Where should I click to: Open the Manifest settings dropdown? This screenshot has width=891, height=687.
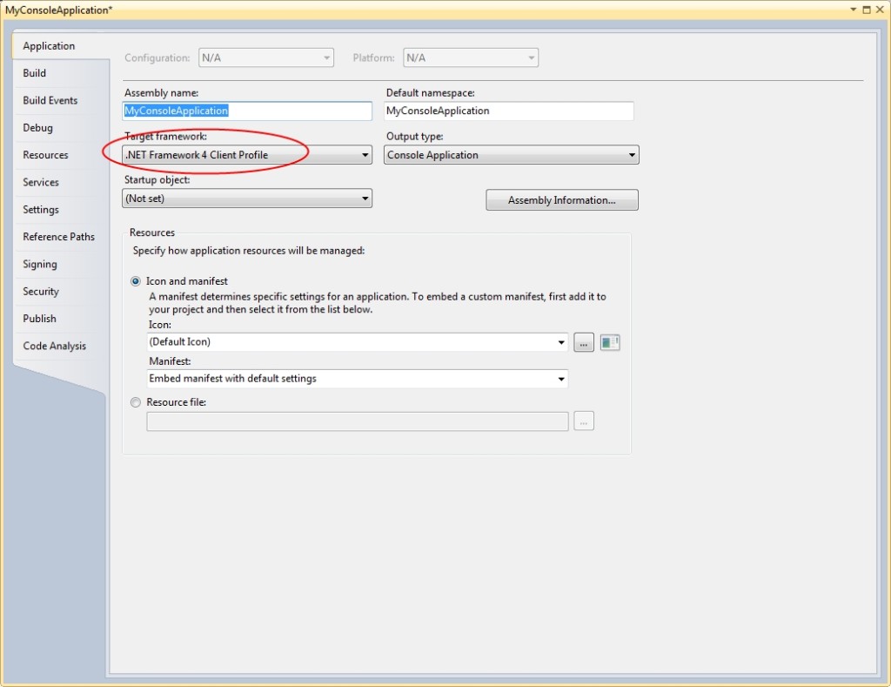561,378
